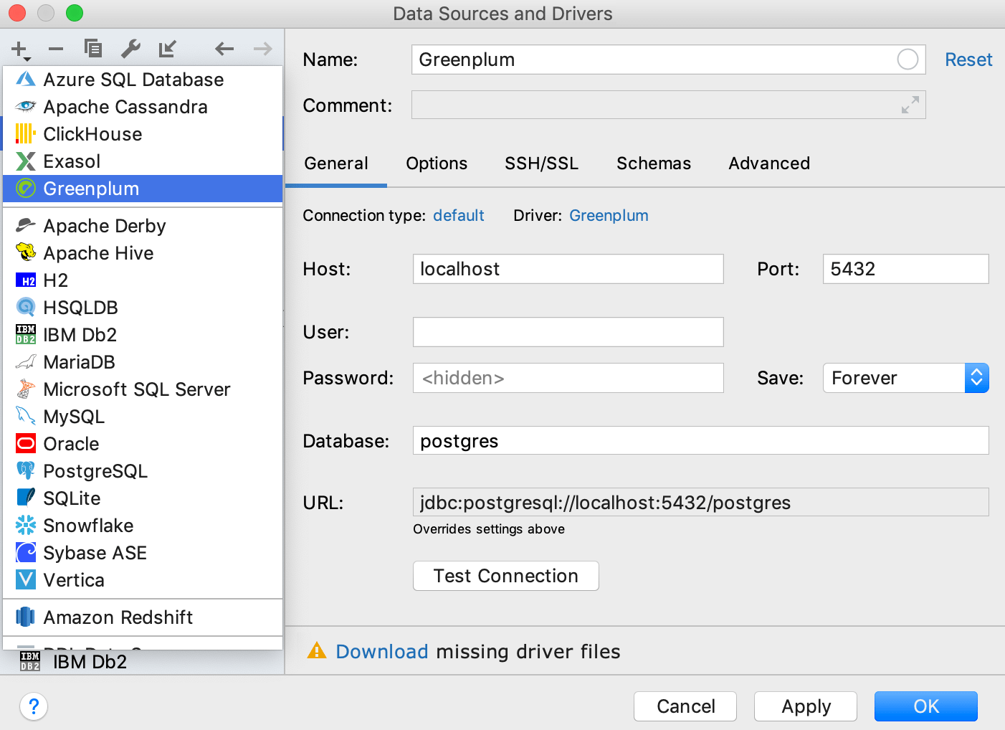This screenshot has width=1005, height=730.
Task: Switch to the Options tab
Action: [437, 163]
